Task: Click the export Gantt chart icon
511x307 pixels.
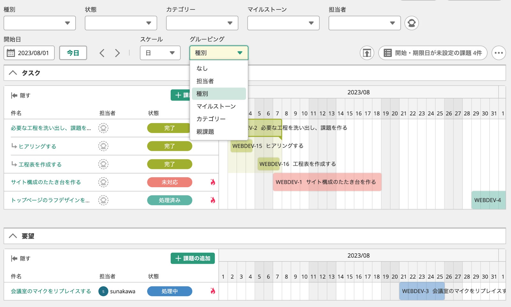Action: pyautogui.click(x=367, y=53)
